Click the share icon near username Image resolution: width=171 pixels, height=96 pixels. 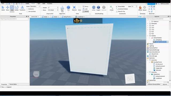tap(158, 4)
